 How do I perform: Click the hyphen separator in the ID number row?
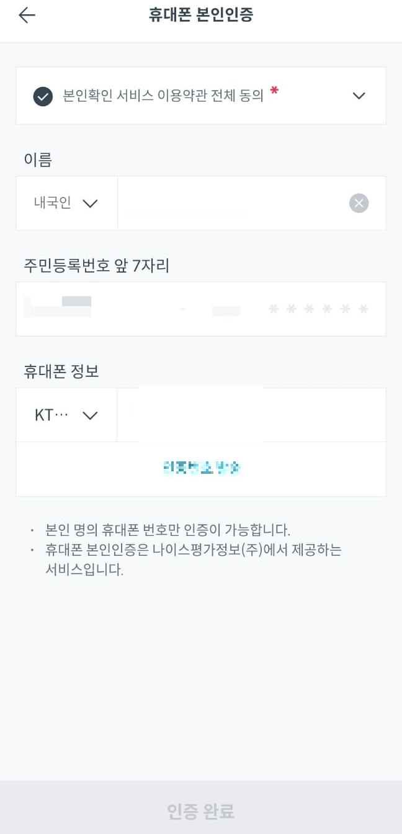183,309
